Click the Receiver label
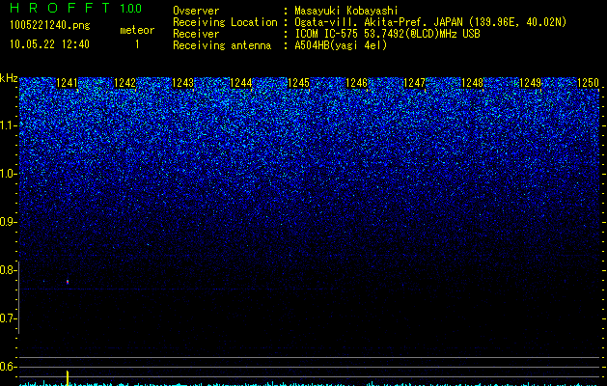Viewport: 607px width, 386px height. [196, 34]
